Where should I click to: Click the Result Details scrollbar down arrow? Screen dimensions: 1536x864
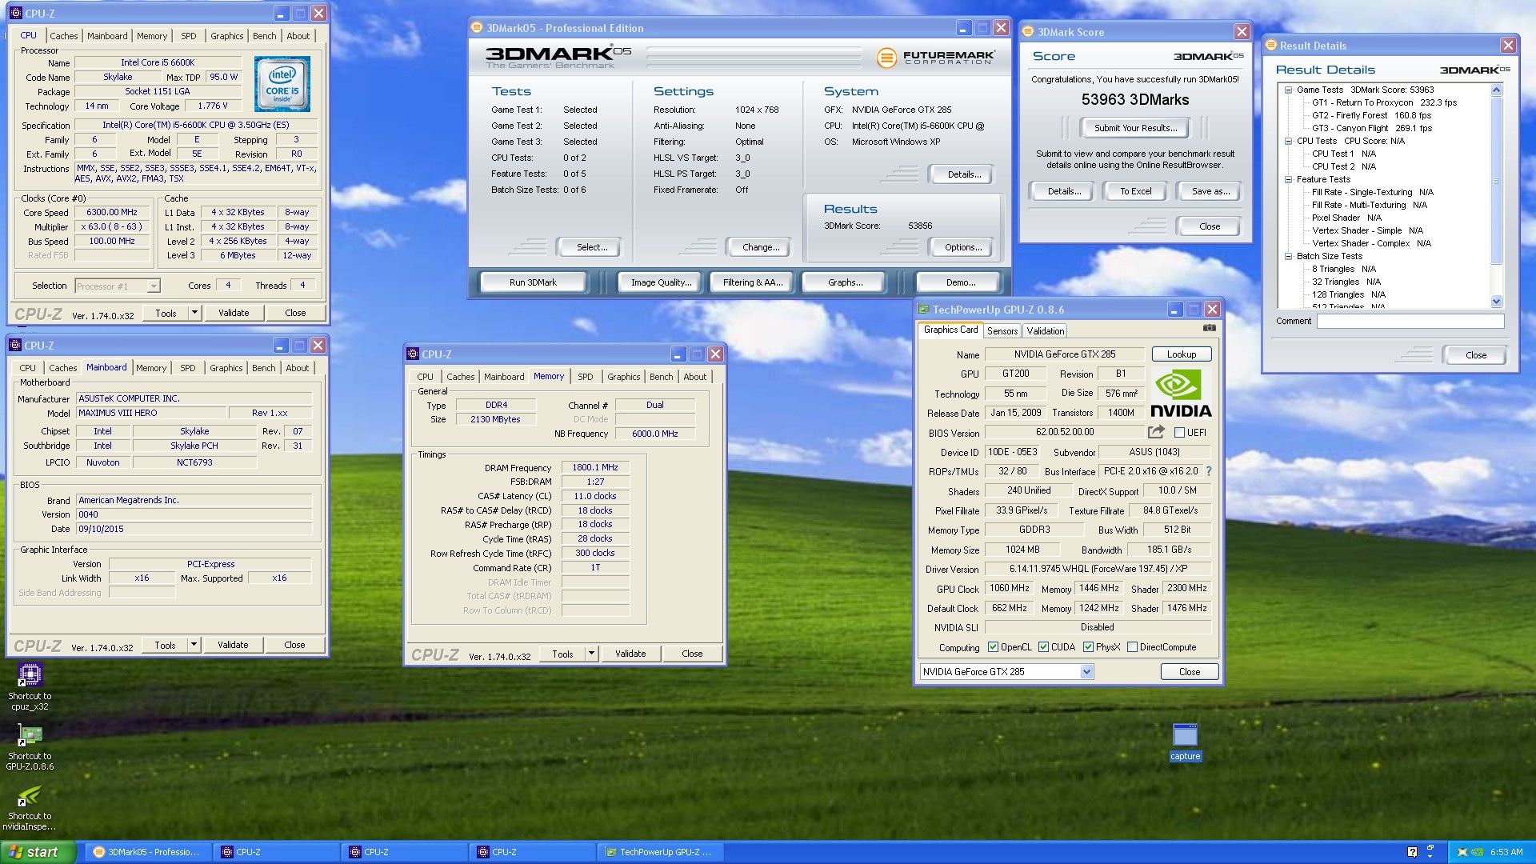tap(1497, 302)
